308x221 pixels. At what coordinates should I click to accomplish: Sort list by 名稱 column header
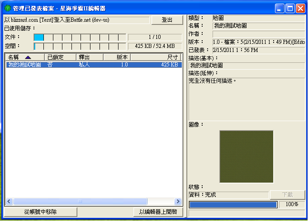25,57
